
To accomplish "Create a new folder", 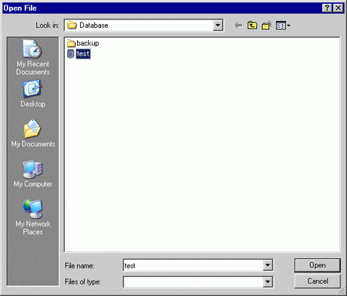I will 267,25.
